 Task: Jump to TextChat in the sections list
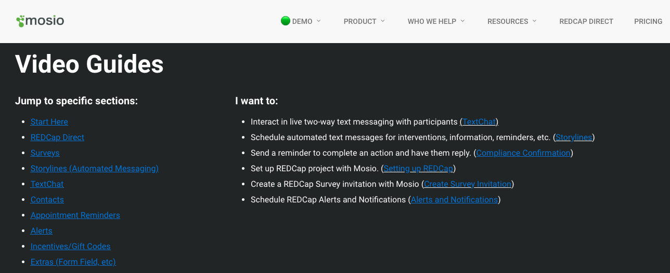(x=47, y=184)
